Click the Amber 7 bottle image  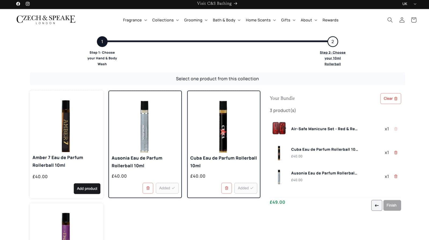66,126
